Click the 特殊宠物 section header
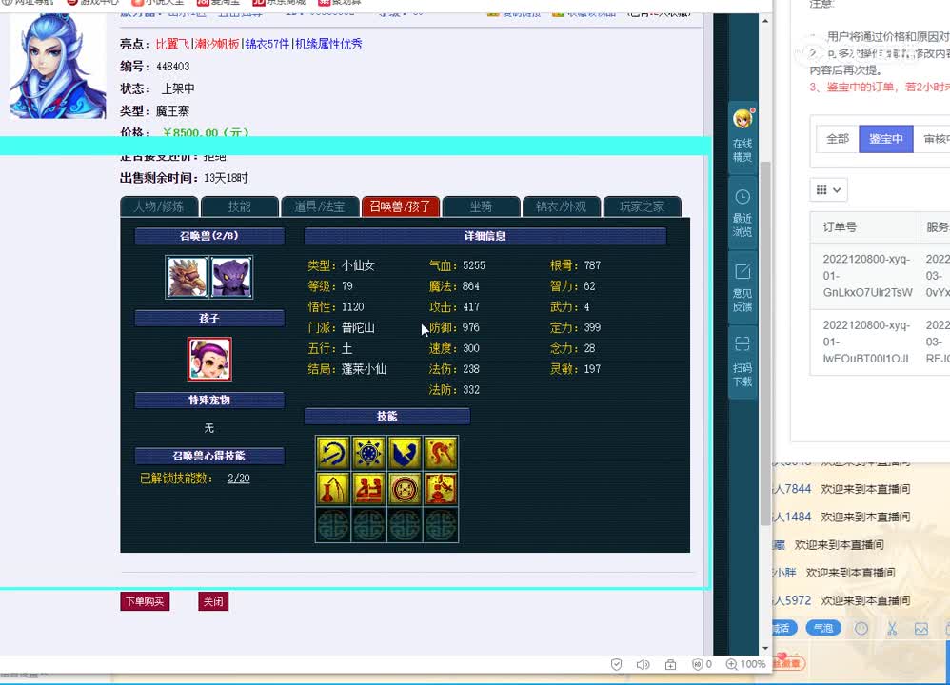Screen dimensions: 950x685 click(x=209, y=400)
